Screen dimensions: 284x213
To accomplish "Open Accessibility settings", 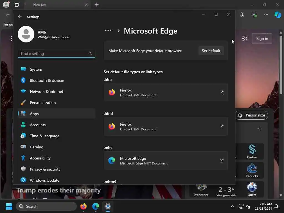I will click(57, 158).
